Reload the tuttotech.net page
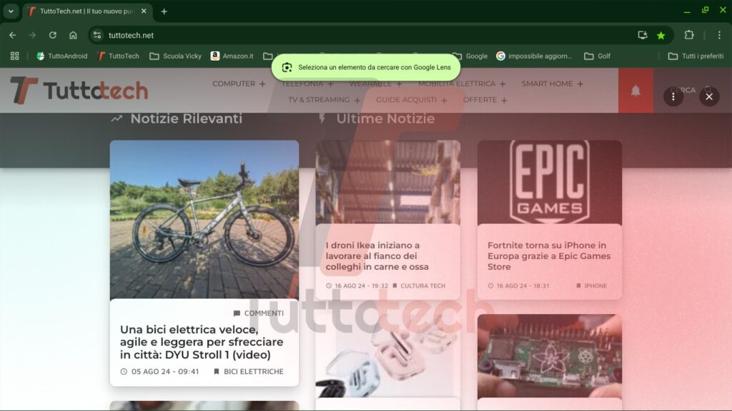Viewport: 732px width, 411px height. (51, 34)
